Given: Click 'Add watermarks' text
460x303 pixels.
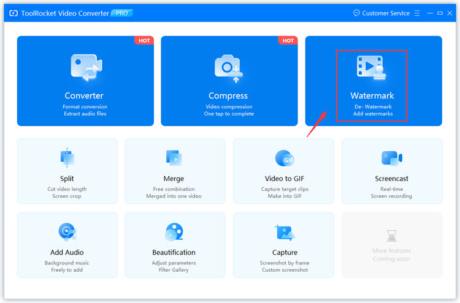Looking at the screenshot, I should [373, 114].
